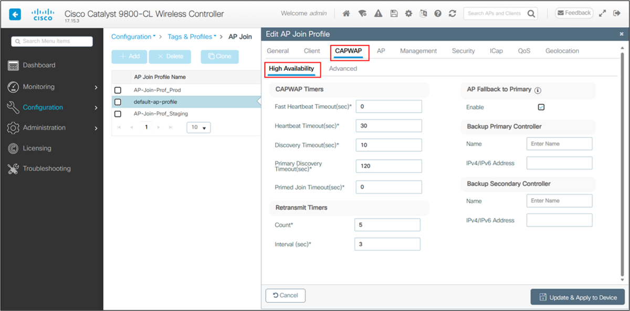This screenshot has height=311, width=630.
Task: Open the Security tab
Action: pyautogui.click(x=463, y=51)
